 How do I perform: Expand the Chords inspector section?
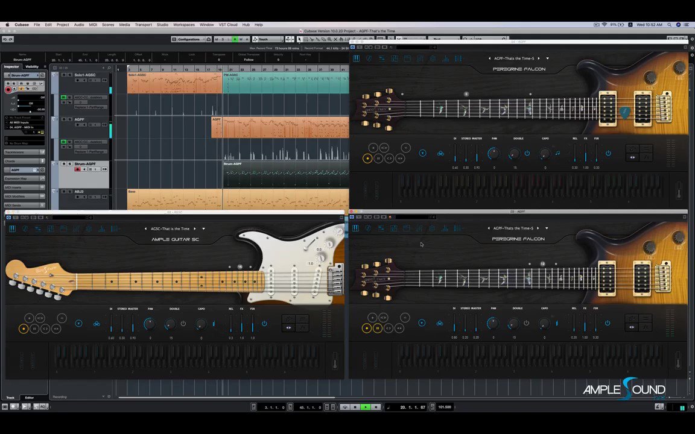click(24, 161)
